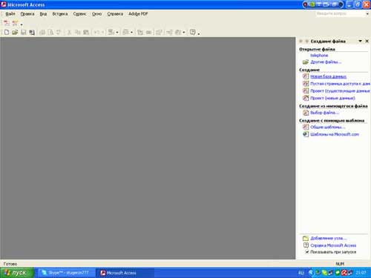371x278 pixels.
Task: Click the Undo toolbar icon
Action: click(x=96, y=32)
